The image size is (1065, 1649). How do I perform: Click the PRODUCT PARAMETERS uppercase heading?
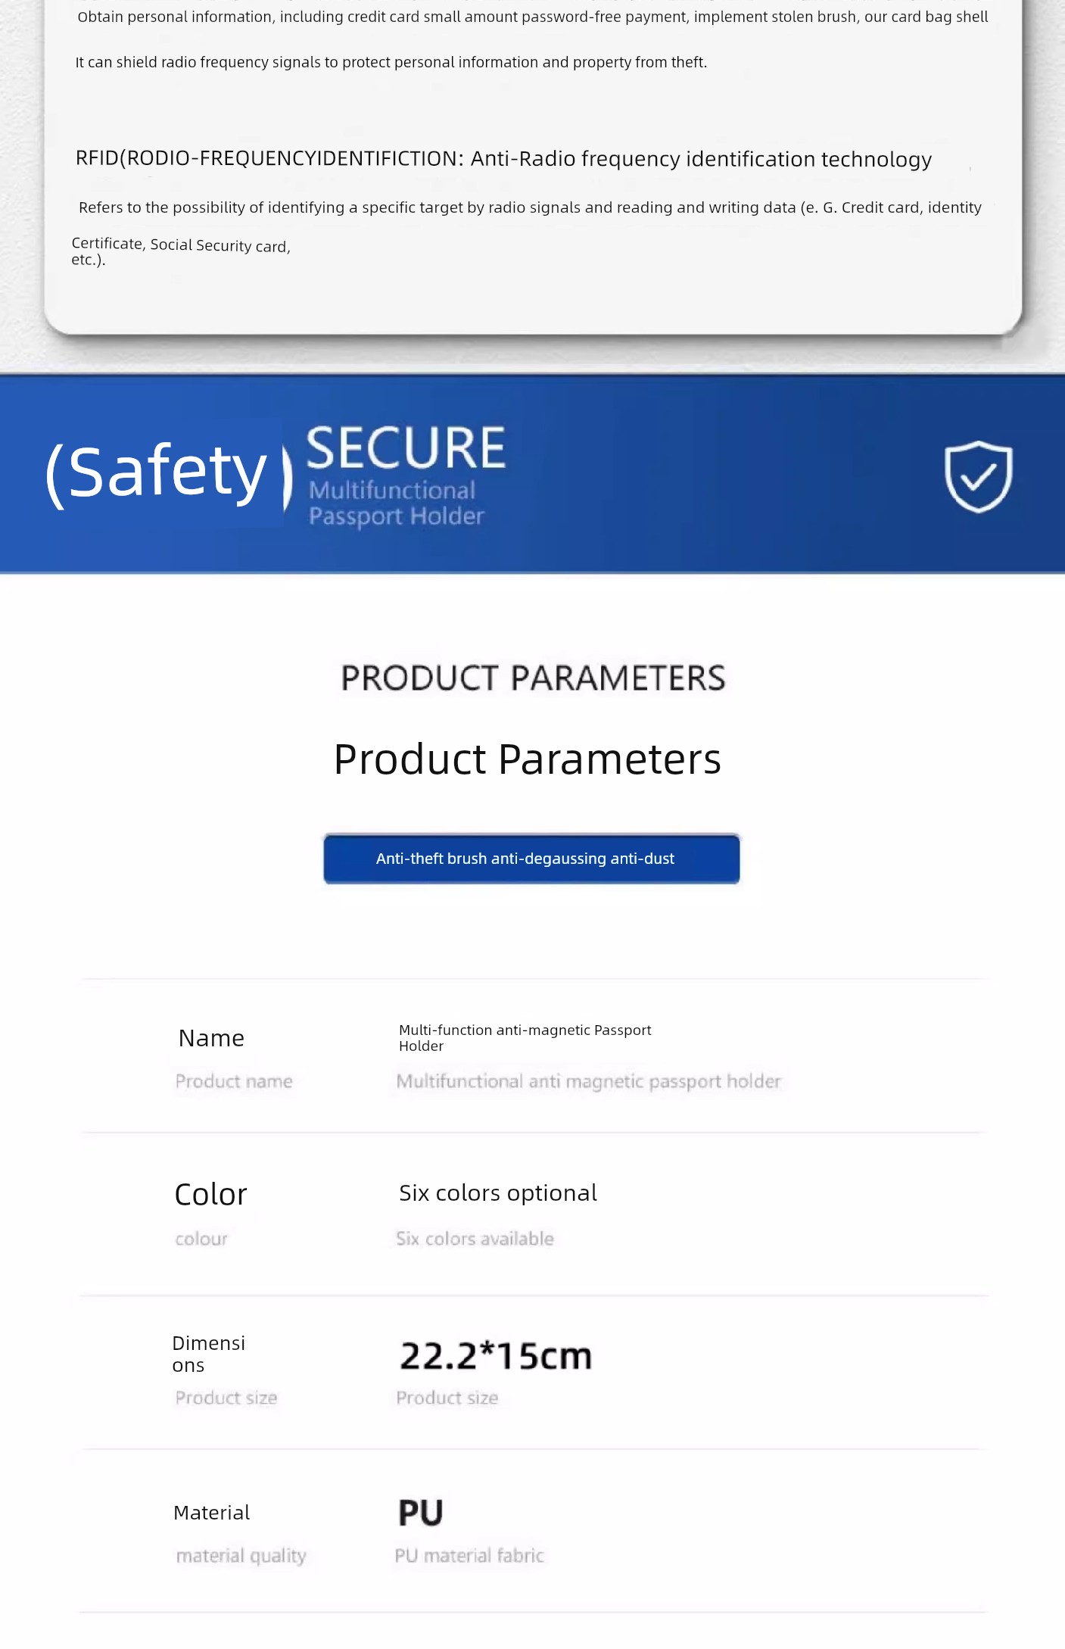coord(533,678)
